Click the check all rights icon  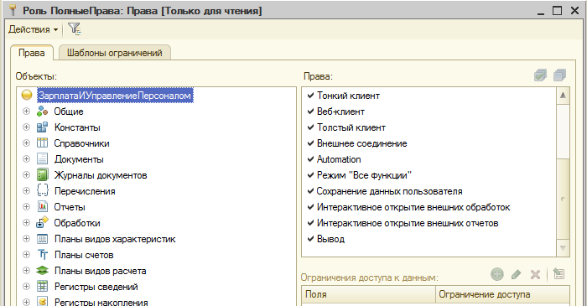click(540, 75)
